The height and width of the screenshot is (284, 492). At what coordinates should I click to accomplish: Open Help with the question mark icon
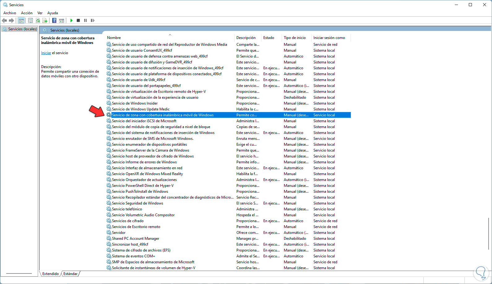(x=54, y=20)
